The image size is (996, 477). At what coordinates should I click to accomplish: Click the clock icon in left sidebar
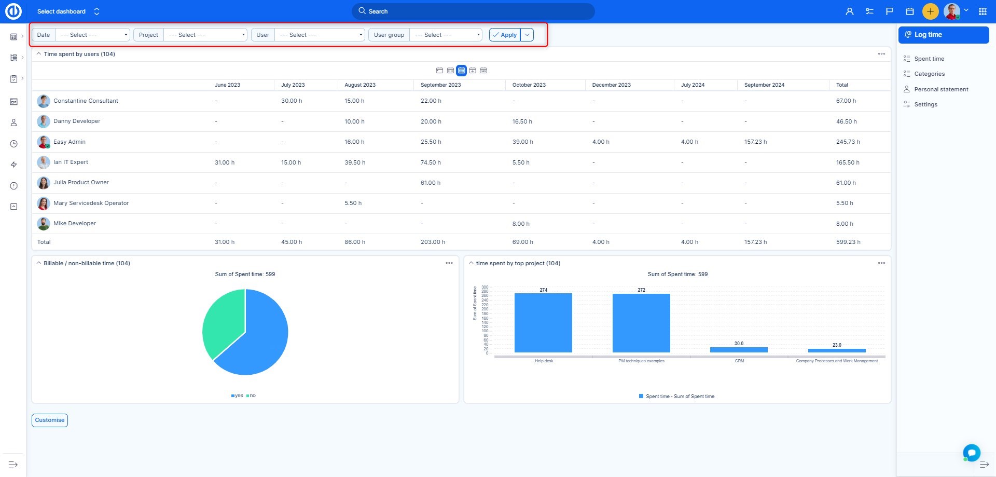pos(14,144)
